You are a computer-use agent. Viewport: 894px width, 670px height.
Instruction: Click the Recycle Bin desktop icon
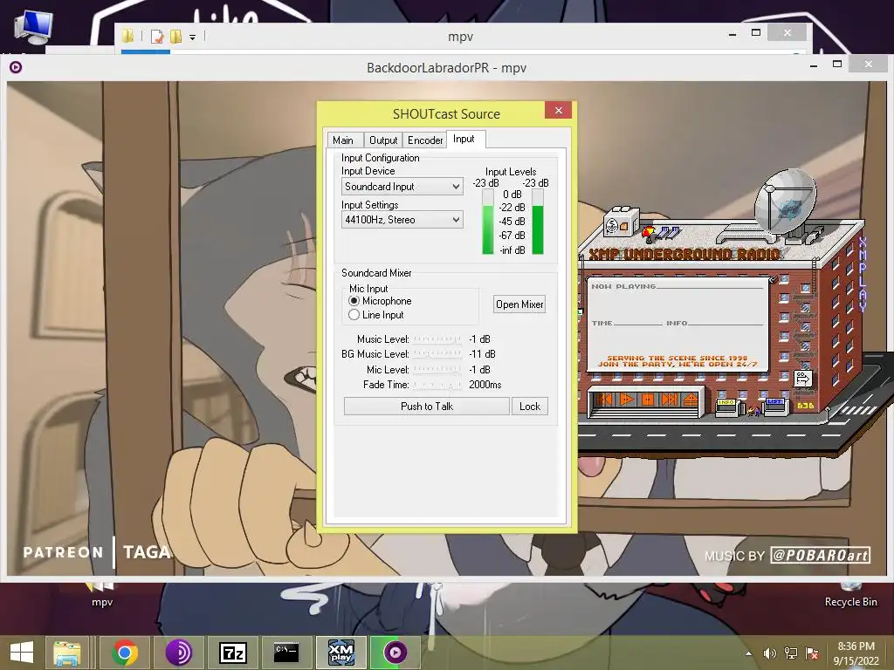point(850,595)
